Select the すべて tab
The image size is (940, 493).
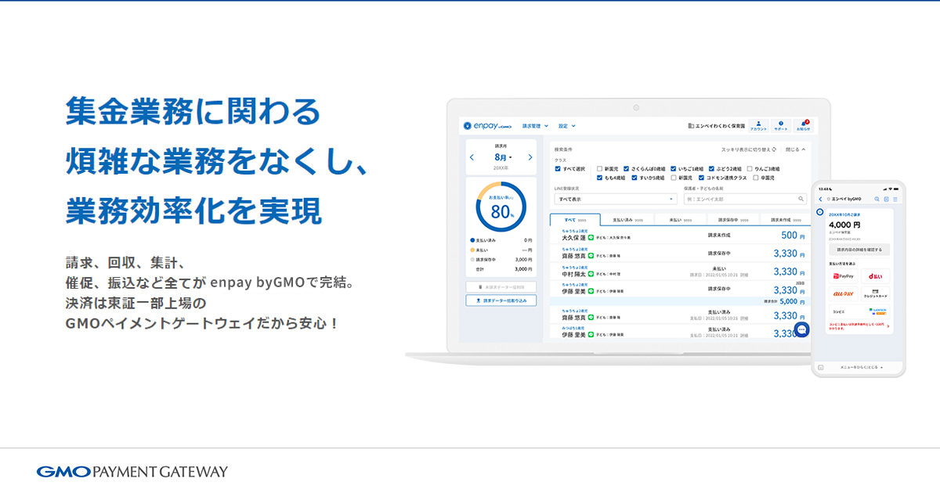click(576, 220)
